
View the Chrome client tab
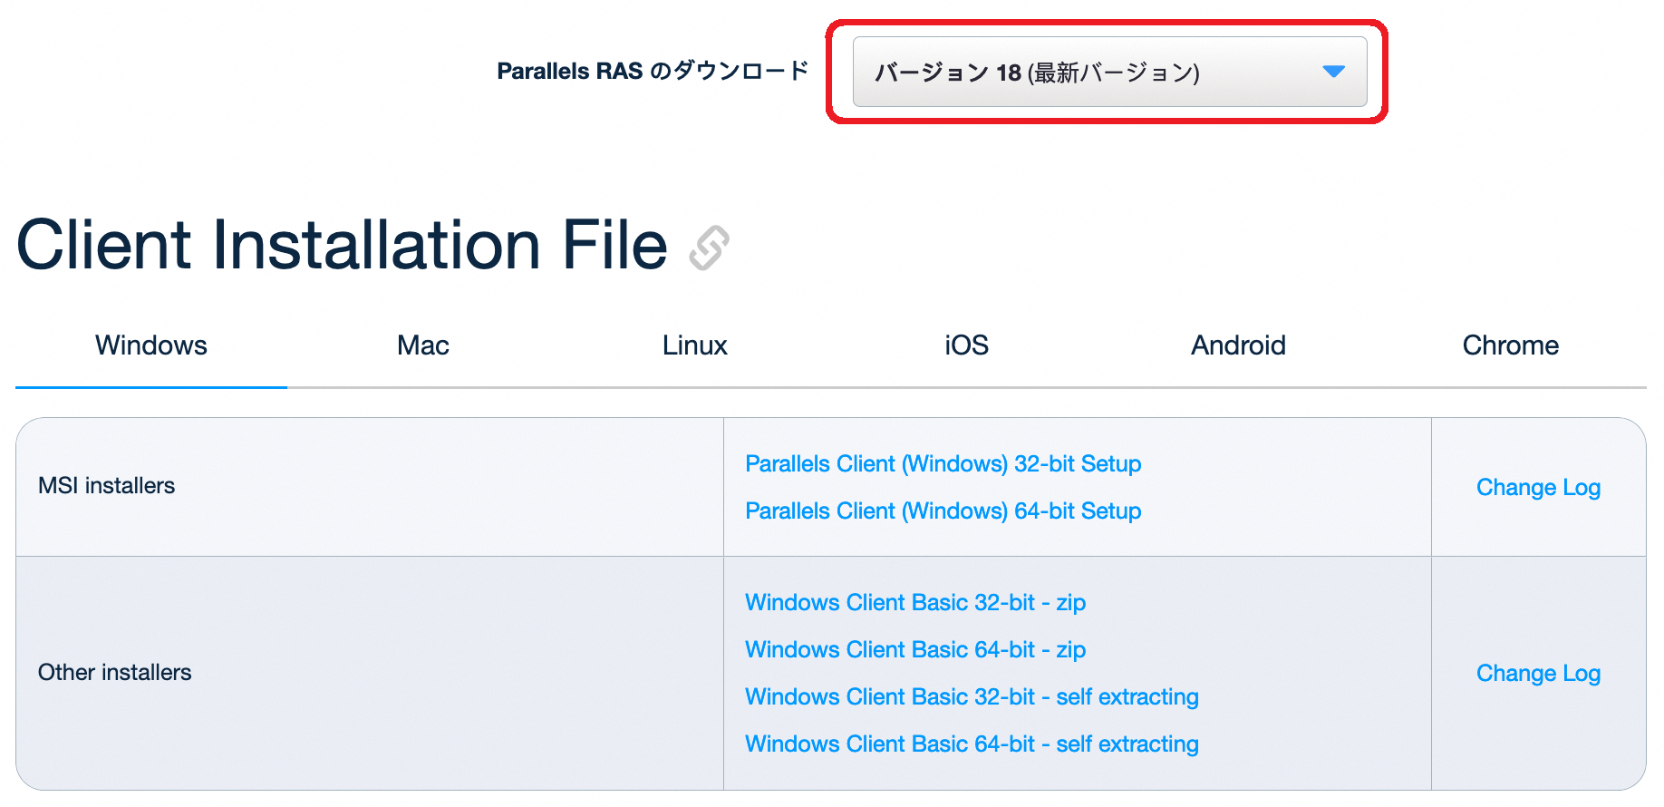pos(1510,345)
